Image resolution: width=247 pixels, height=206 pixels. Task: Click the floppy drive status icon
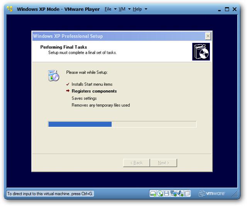tap(166, 194)
